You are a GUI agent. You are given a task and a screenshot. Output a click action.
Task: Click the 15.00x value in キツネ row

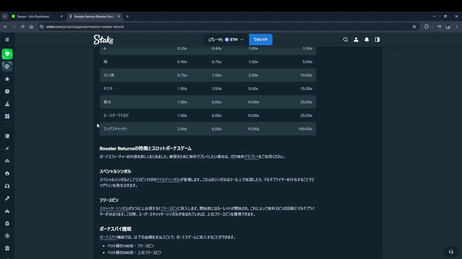pos(306,88)
